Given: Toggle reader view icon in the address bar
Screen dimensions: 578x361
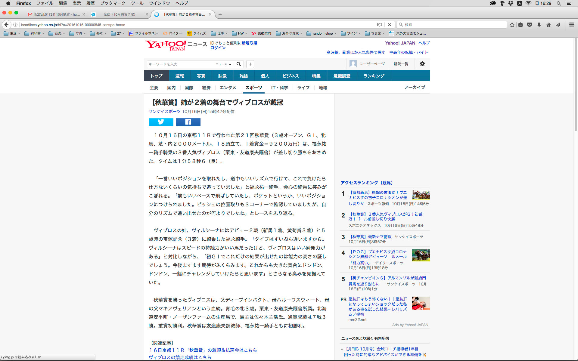Looking at the screenshot, I should pyautogui.click(x=380, y=25).
